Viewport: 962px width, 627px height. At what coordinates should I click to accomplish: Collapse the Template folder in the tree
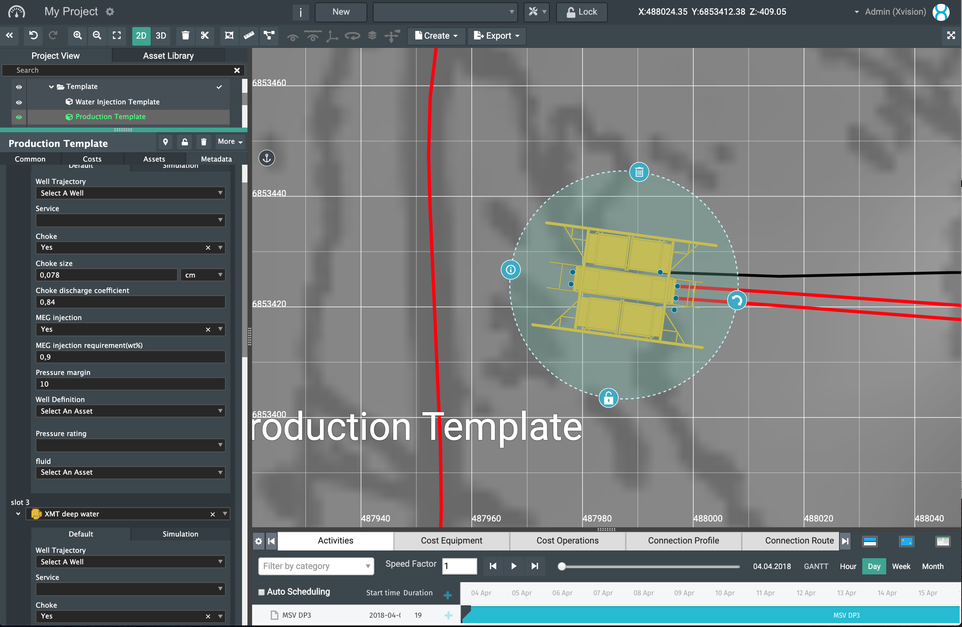tap(51, 87)
